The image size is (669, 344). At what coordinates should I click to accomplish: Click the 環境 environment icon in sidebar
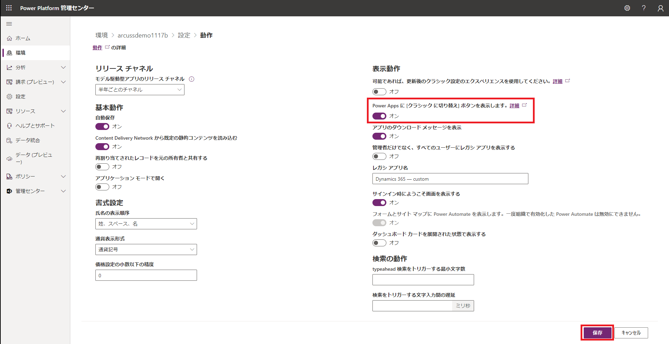pyautogui.click(x=9, y=53)
